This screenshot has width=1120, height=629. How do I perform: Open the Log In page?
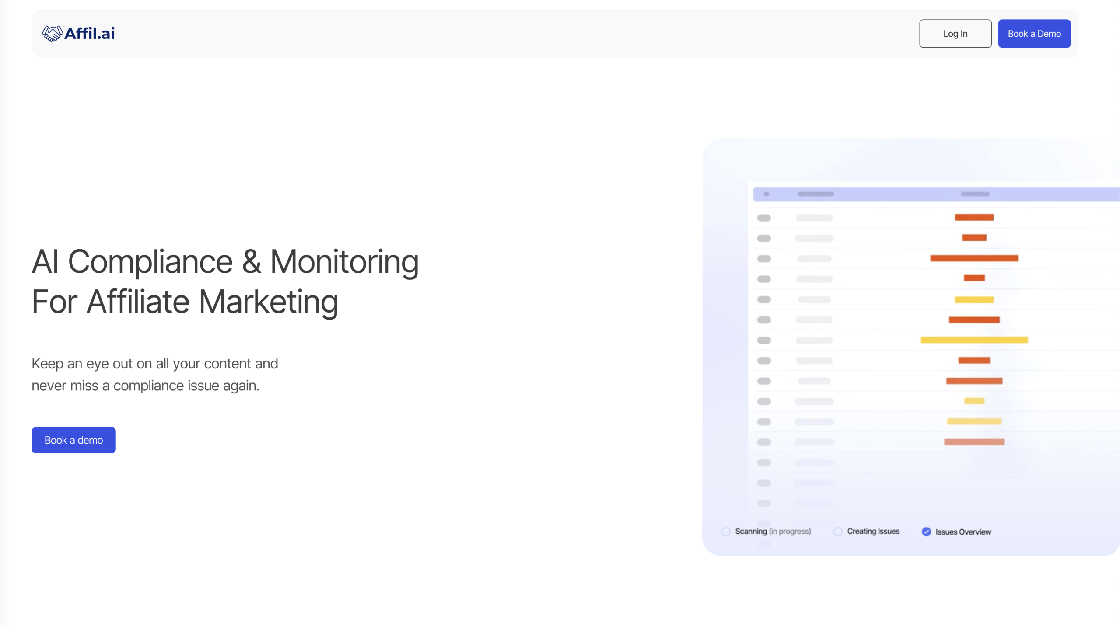point(955,34)
